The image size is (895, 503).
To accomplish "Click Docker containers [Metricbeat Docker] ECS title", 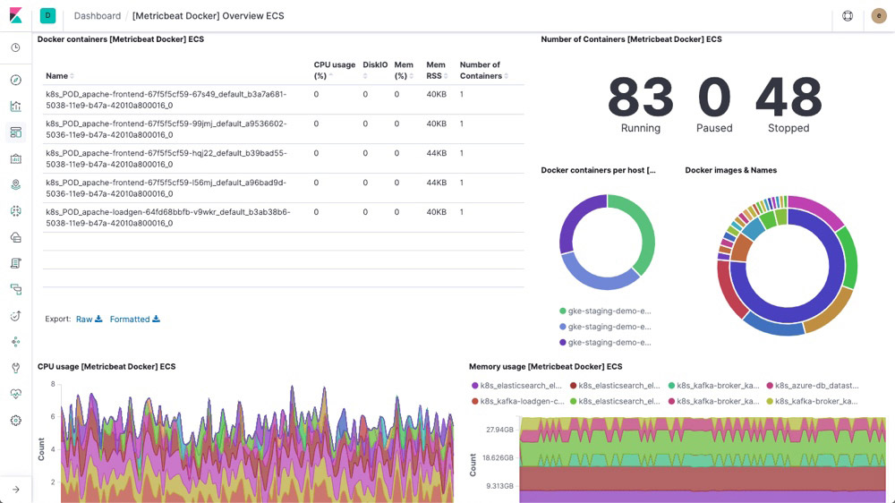I will tap(121, 39).
